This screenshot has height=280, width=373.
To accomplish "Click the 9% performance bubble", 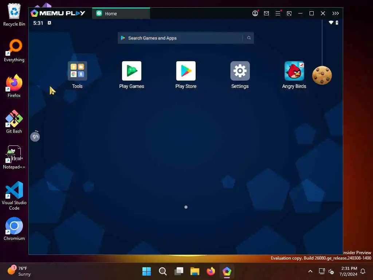I will point(35,137).
